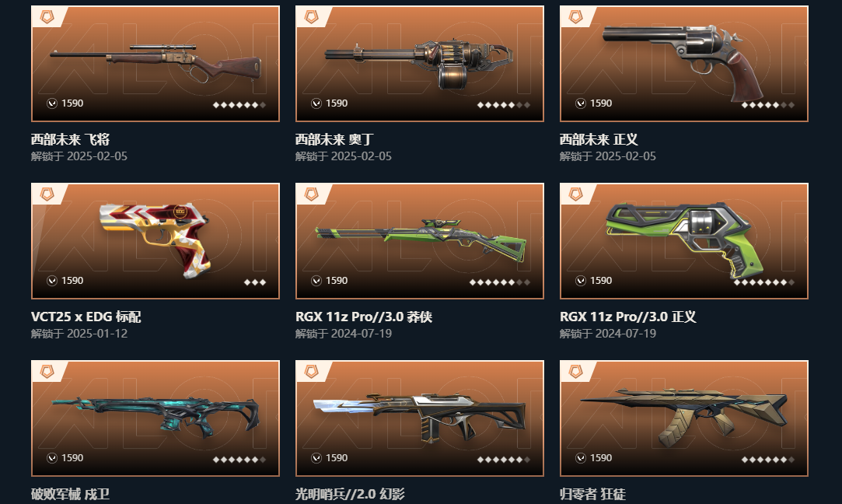Click the 1590 price on 归零者 狂徒 card
Screen dimensions: 842x504
point(601,458)
